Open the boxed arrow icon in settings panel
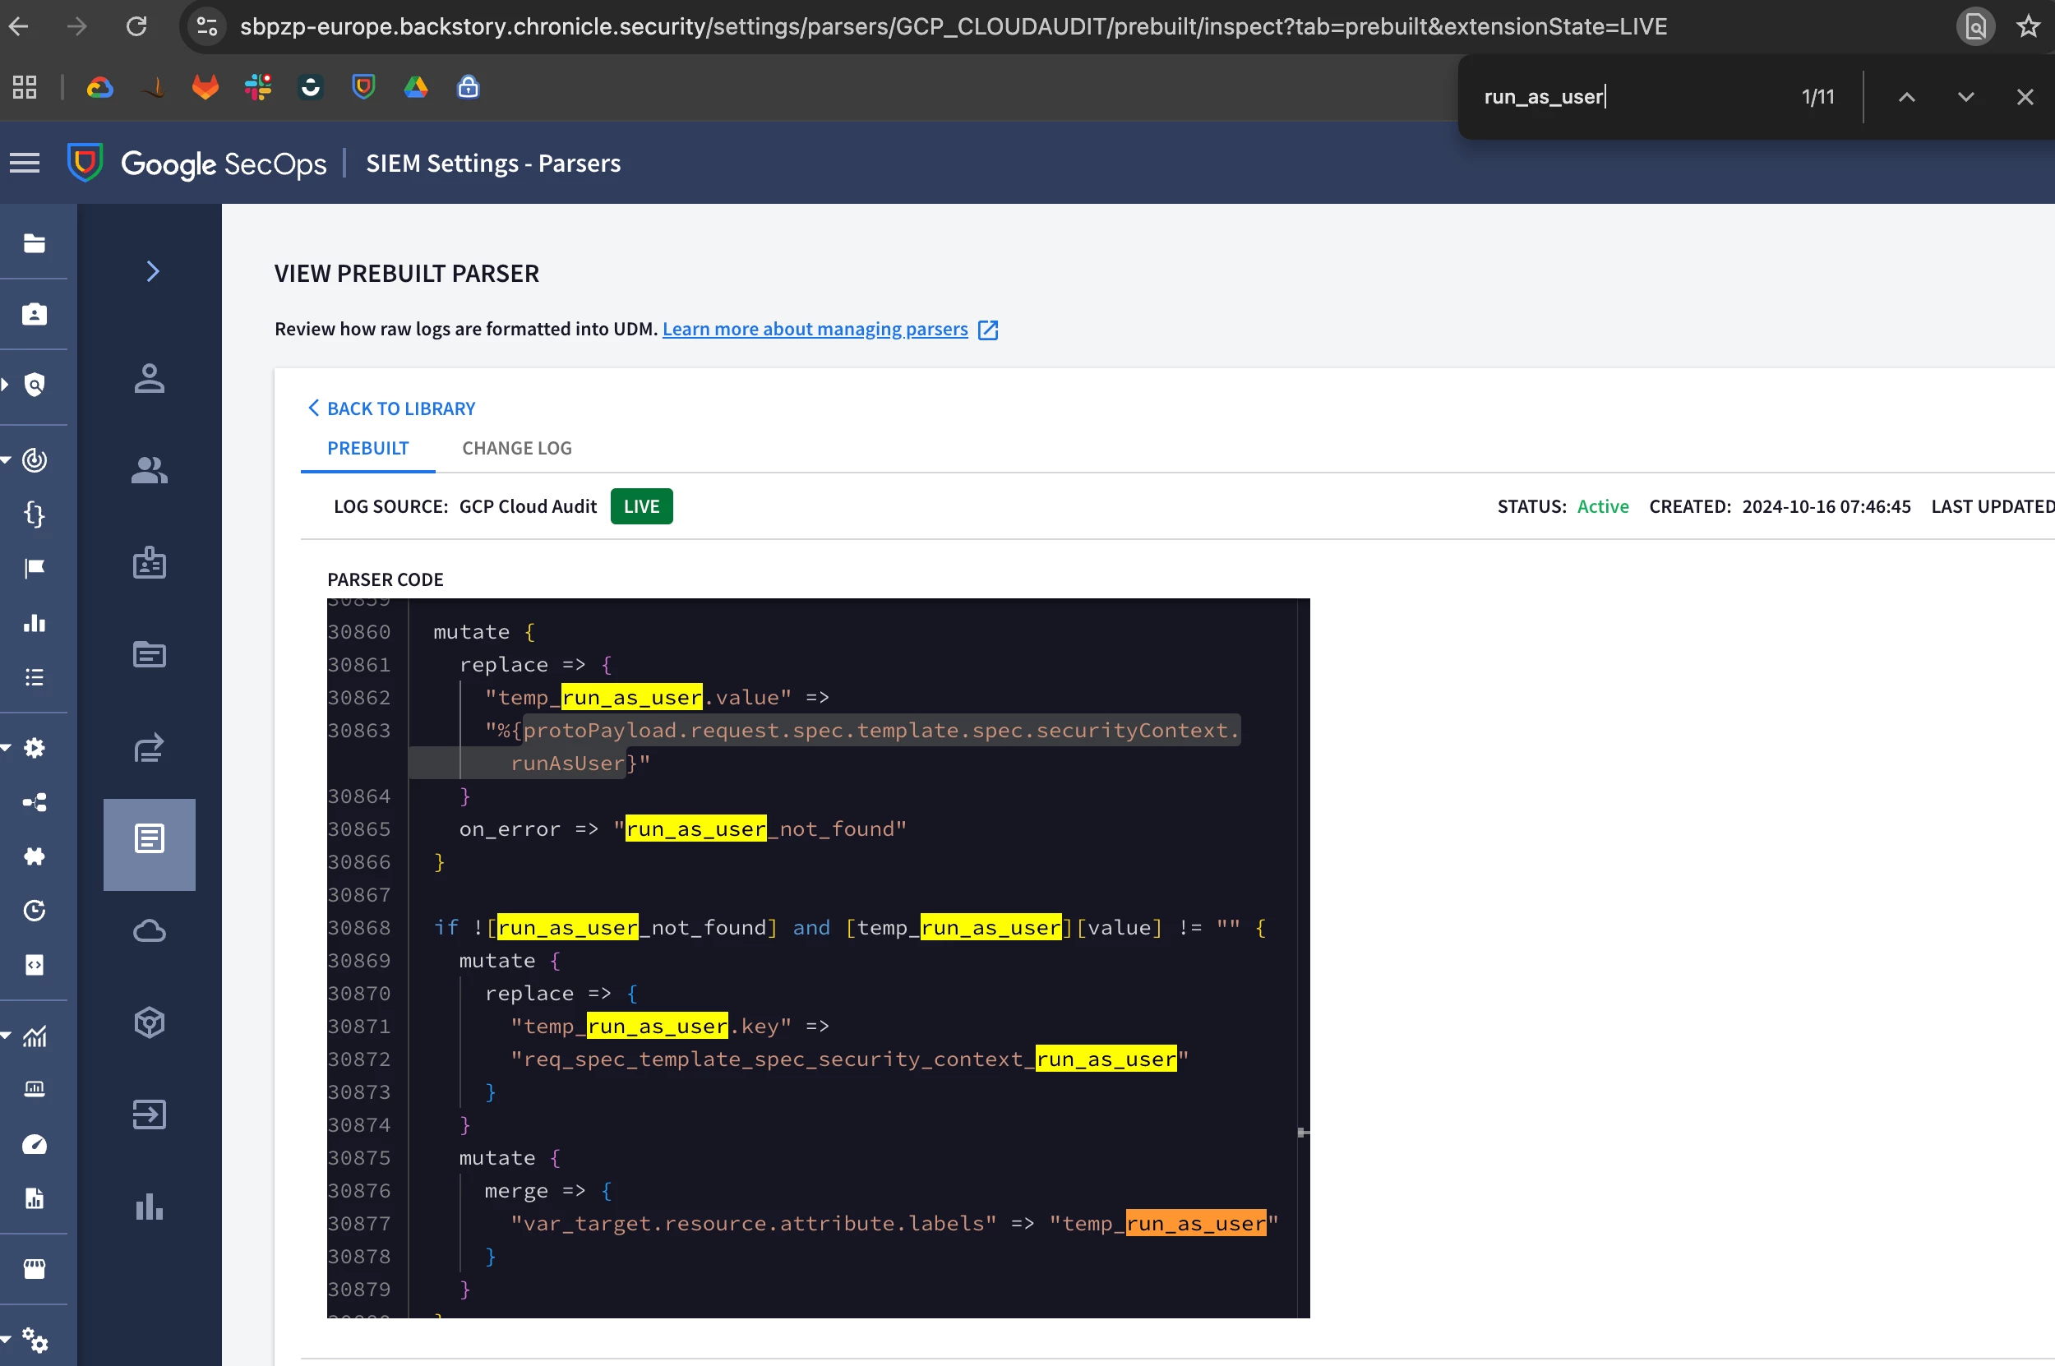 point(149,1115)
